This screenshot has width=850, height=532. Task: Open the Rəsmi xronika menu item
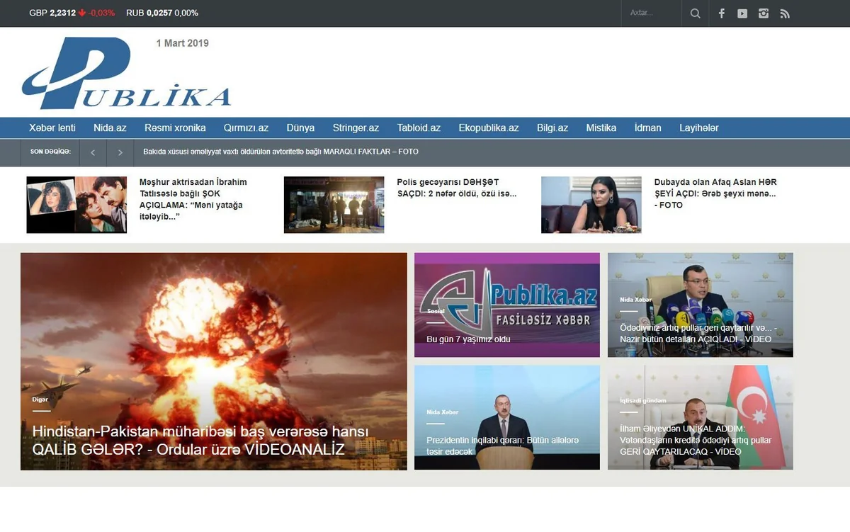pos(175,128)
